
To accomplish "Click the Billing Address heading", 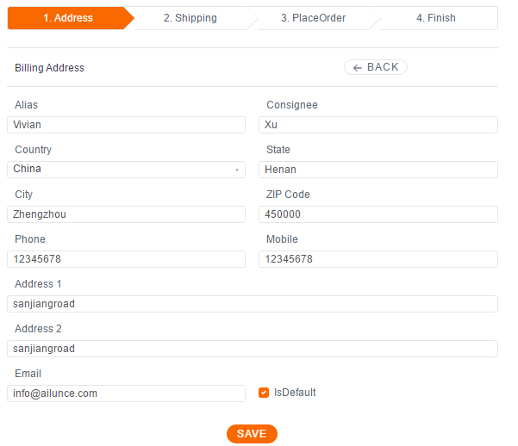I will click(x=50, y=68).
